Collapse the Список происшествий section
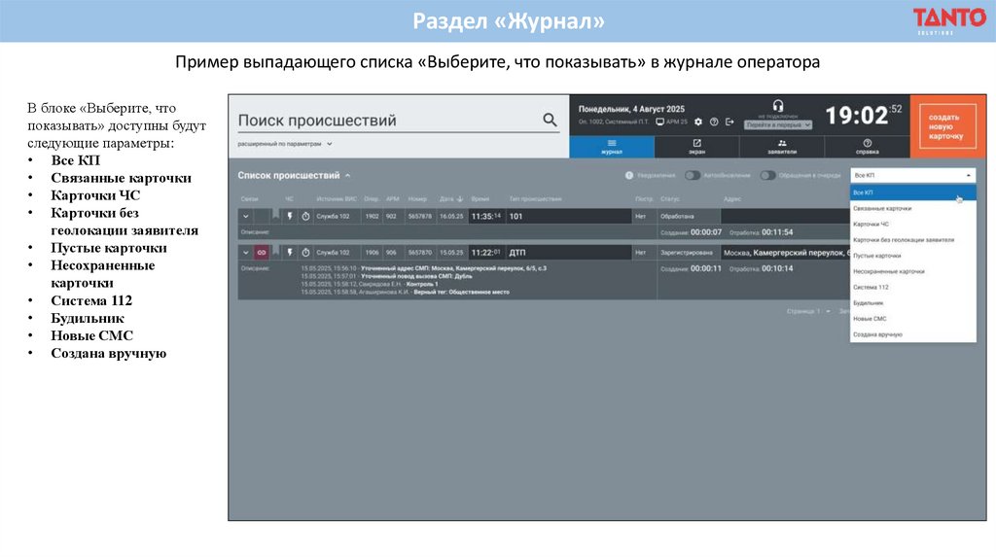This screenshot has width=996, height=558. coord(347,175)
